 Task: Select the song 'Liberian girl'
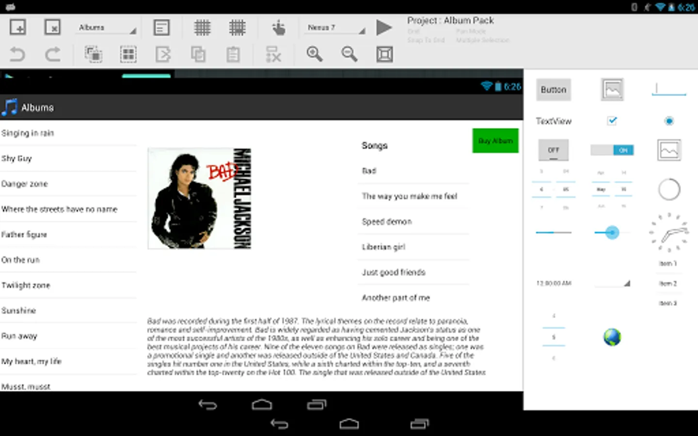click(413, 247)
